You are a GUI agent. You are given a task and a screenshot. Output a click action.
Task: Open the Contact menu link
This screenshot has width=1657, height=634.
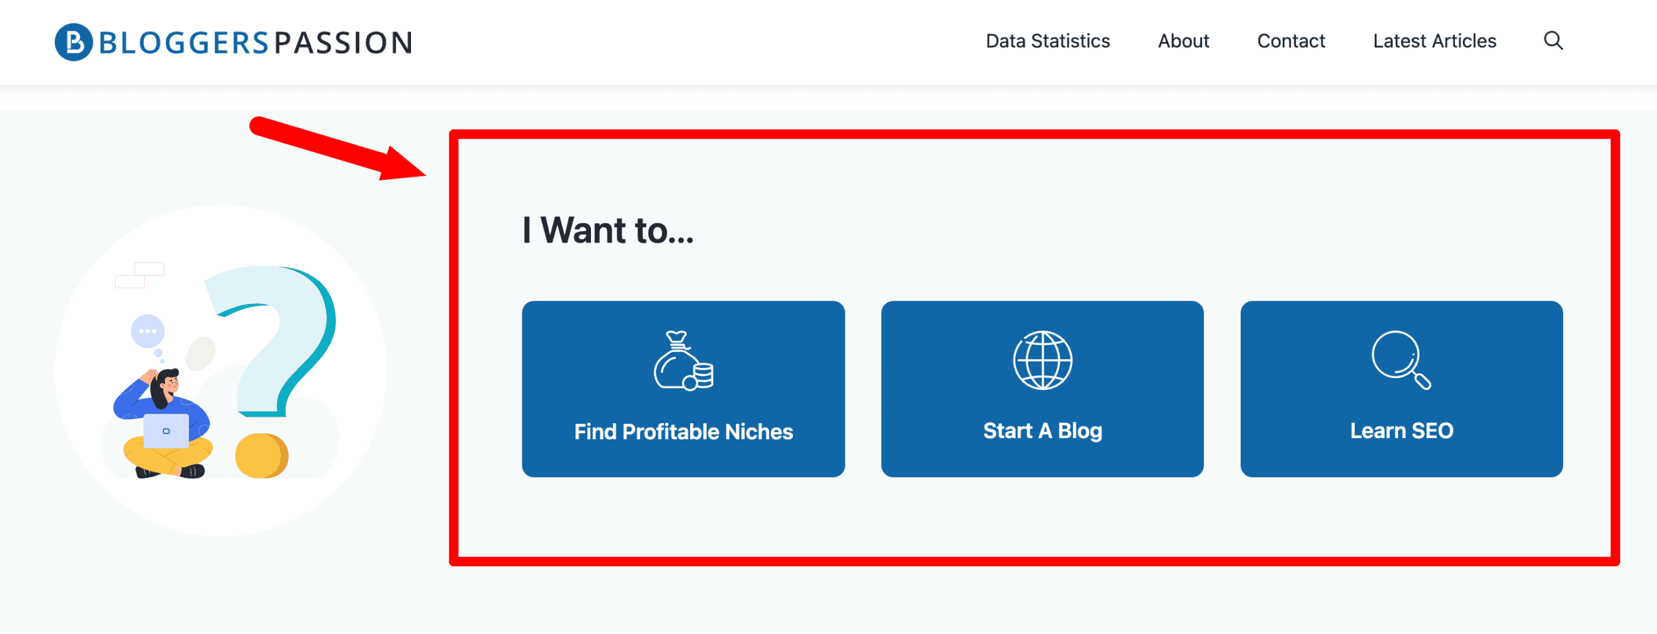pyautogui.click(x=1291, y=41)
